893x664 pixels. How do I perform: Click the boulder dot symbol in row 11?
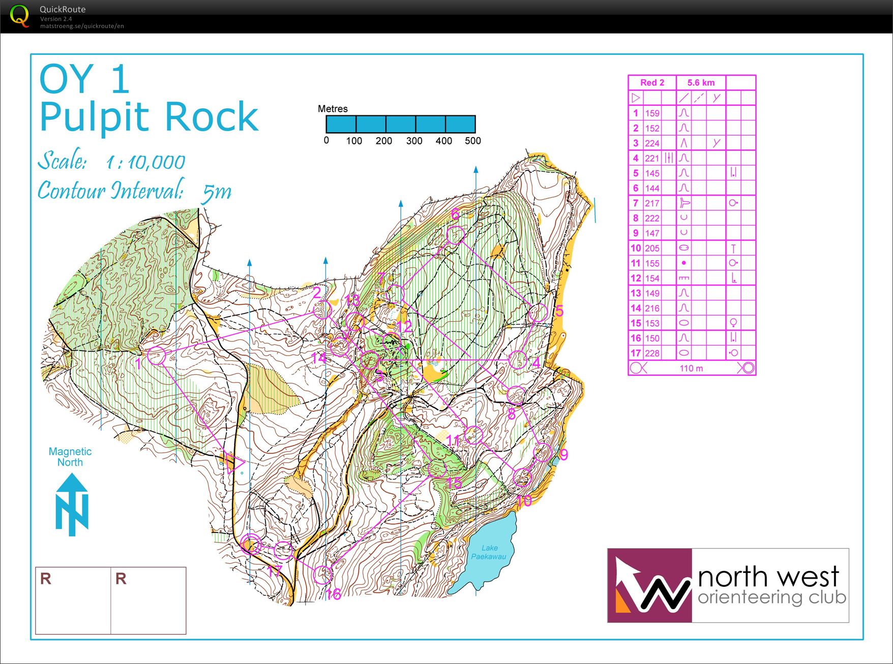(684, 263)
